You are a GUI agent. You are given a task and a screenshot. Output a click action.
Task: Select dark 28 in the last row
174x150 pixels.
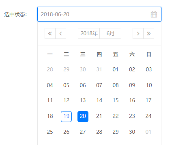click(x=99, y=132)
